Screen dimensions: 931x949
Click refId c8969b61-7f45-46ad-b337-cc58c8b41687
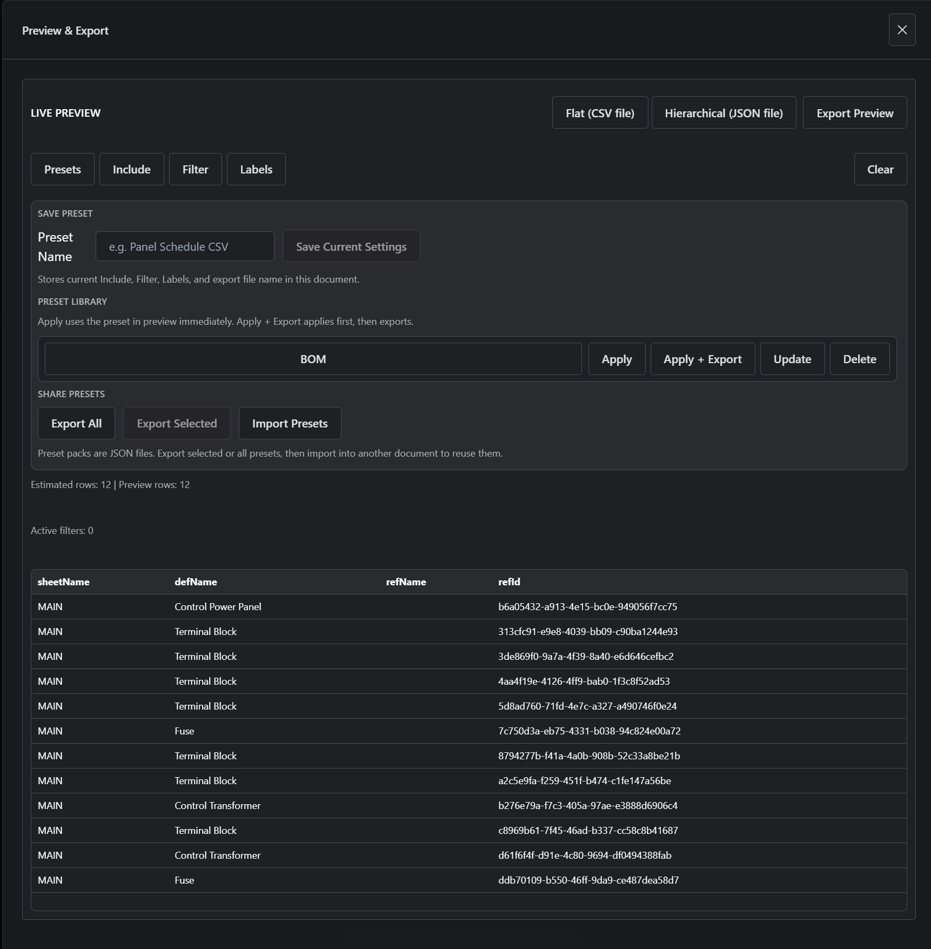(x=588, y=831)
